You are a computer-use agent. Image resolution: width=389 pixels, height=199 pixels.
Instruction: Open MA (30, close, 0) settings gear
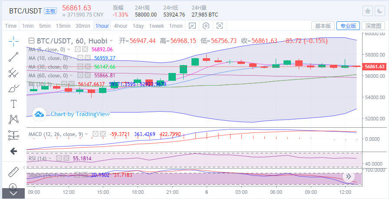[x=80, y=66]
